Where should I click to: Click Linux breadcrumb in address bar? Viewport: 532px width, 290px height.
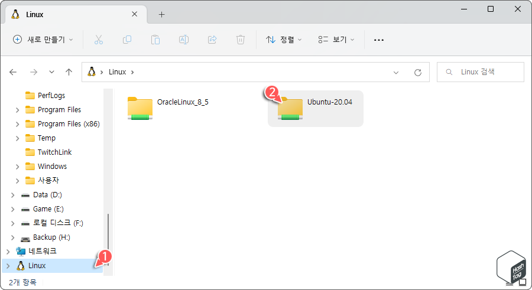(x=118, y=72)
